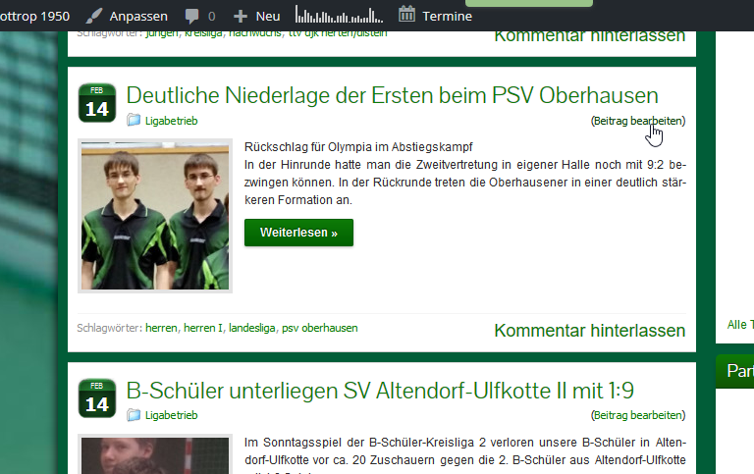This screenshot has width=754, height=474.
Task: Open site name menu ending 'ottrop 1950'
Action: pos(34,16)
